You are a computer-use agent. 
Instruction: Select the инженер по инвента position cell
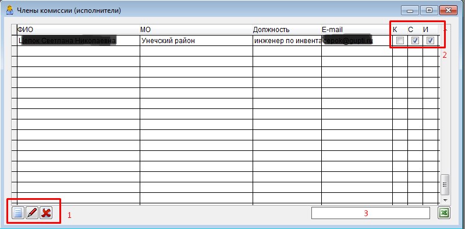pos(287,40)
